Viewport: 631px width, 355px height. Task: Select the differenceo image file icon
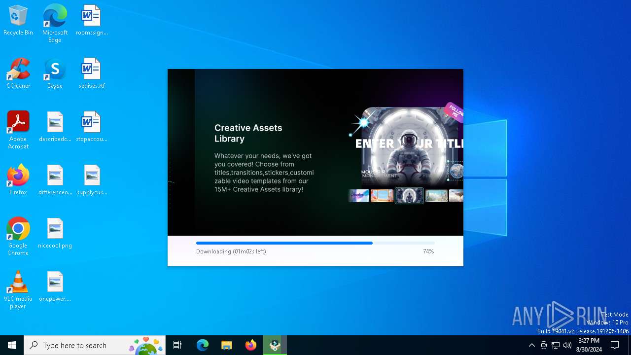(55, 180)
